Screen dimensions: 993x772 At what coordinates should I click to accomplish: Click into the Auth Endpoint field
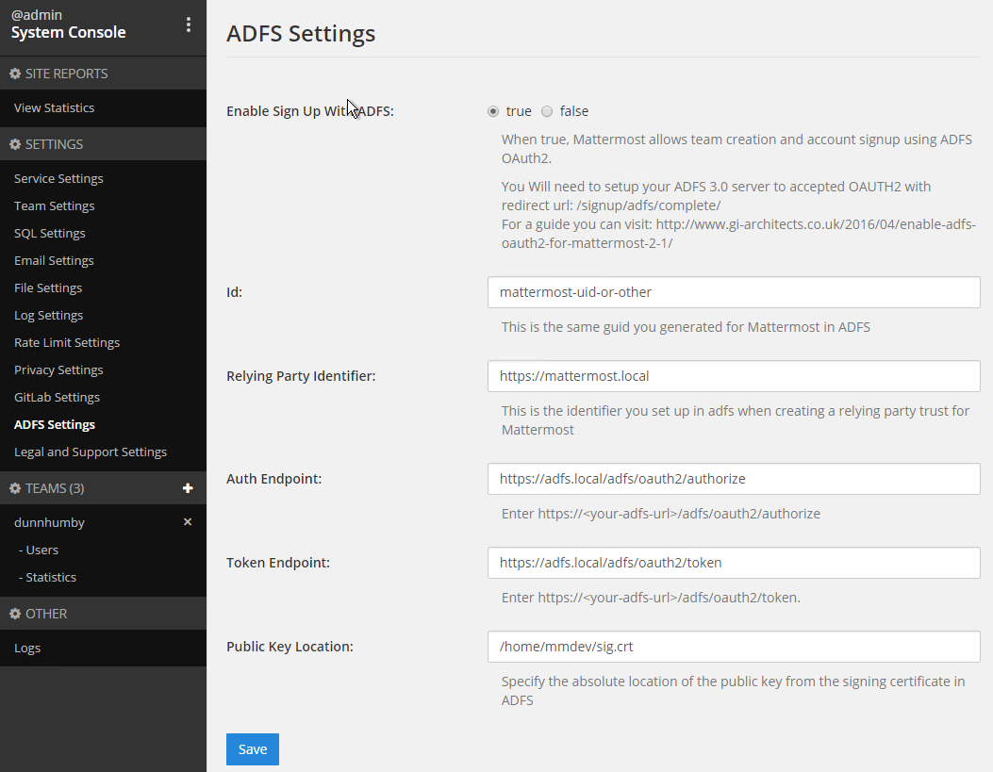tap(734, 479)
